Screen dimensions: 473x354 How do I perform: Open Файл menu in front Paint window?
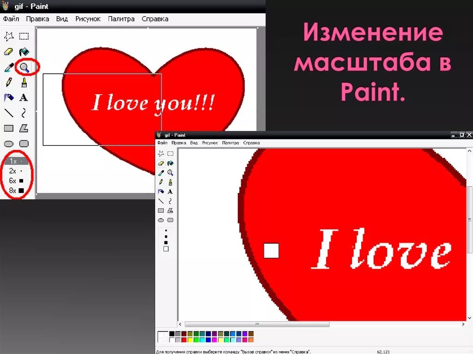tap(162, 143)
